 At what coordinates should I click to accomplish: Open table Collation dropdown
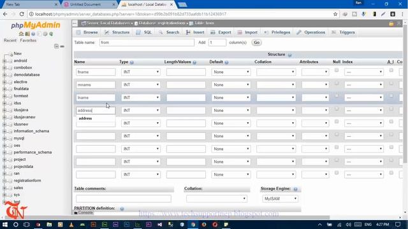coord(217,198)
